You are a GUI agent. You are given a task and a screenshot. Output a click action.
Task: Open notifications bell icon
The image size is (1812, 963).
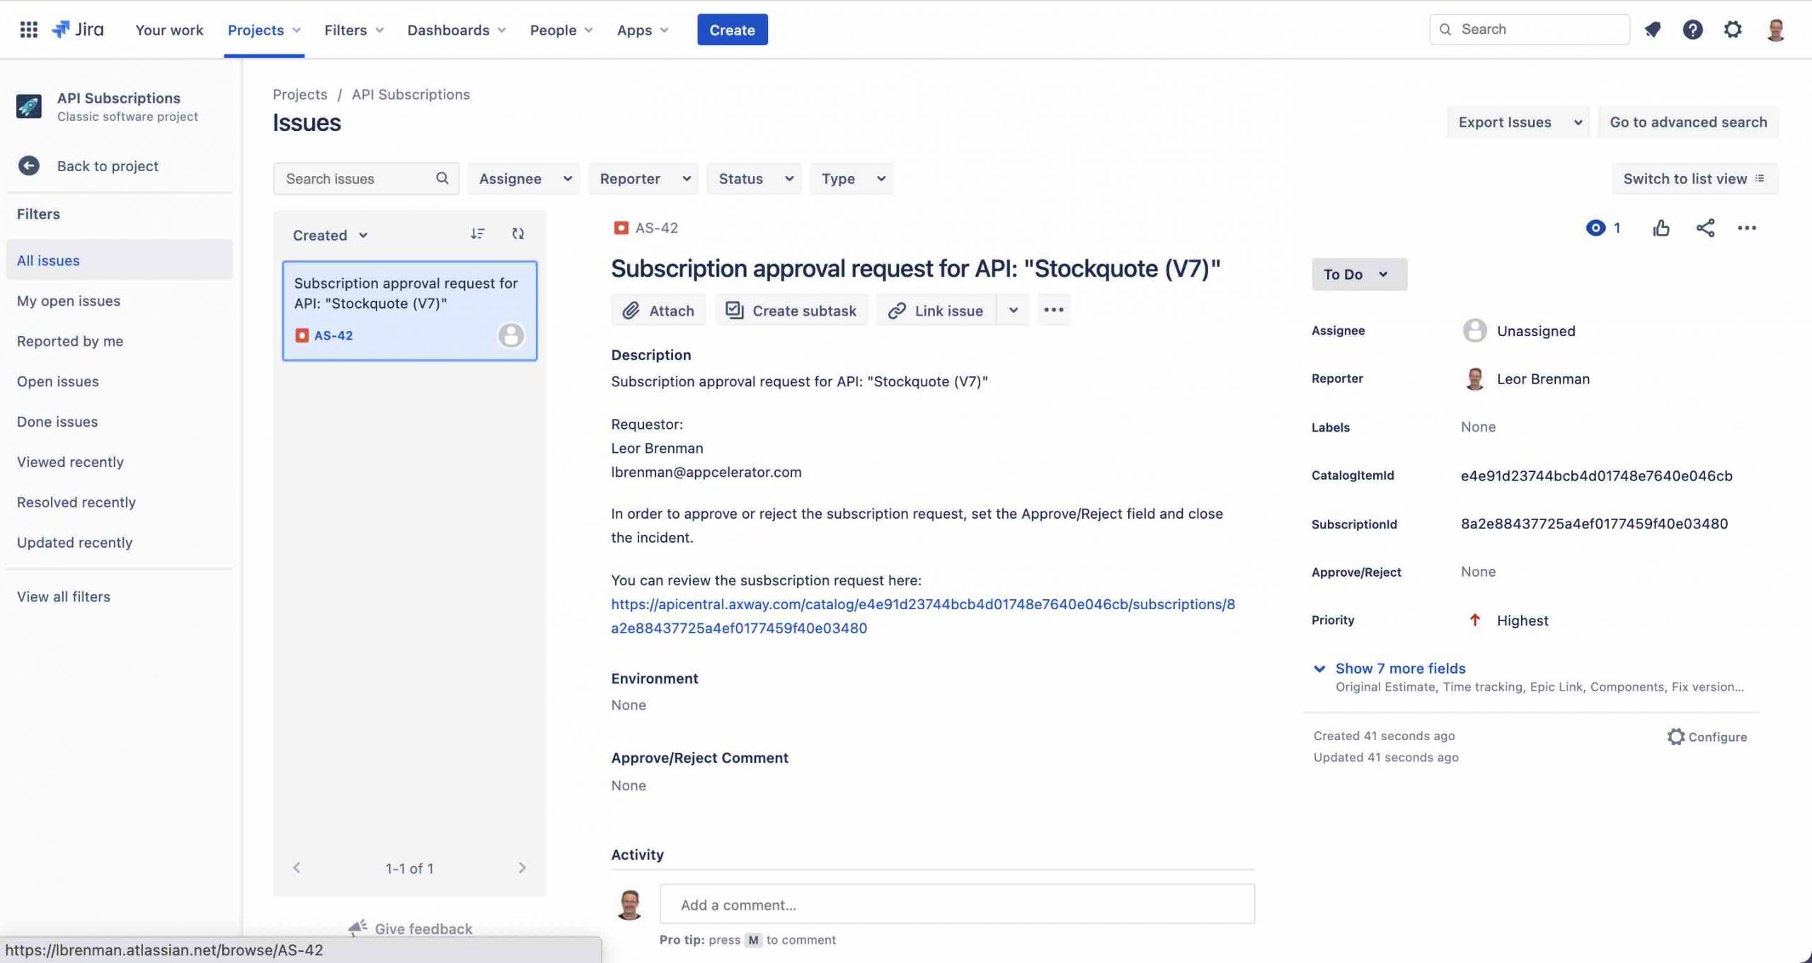tap(1652, 29)
